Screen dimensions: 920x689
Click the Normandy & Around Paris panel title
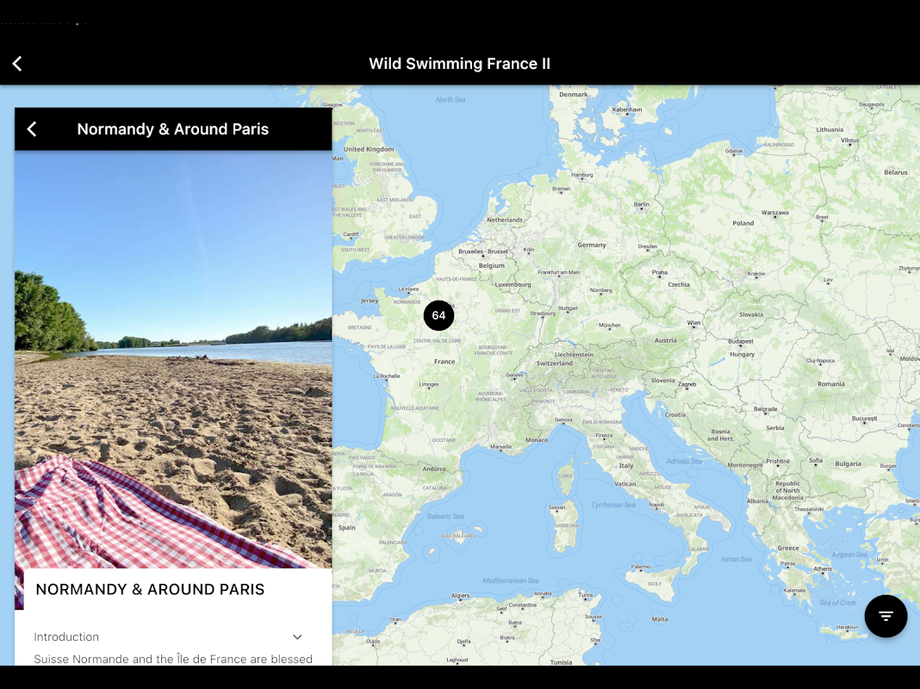click(173, 129)
